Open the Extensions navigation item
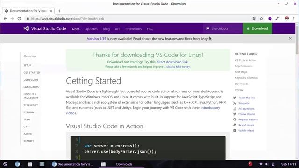Screen dimensions: 299x168 [x=133, y=29]
